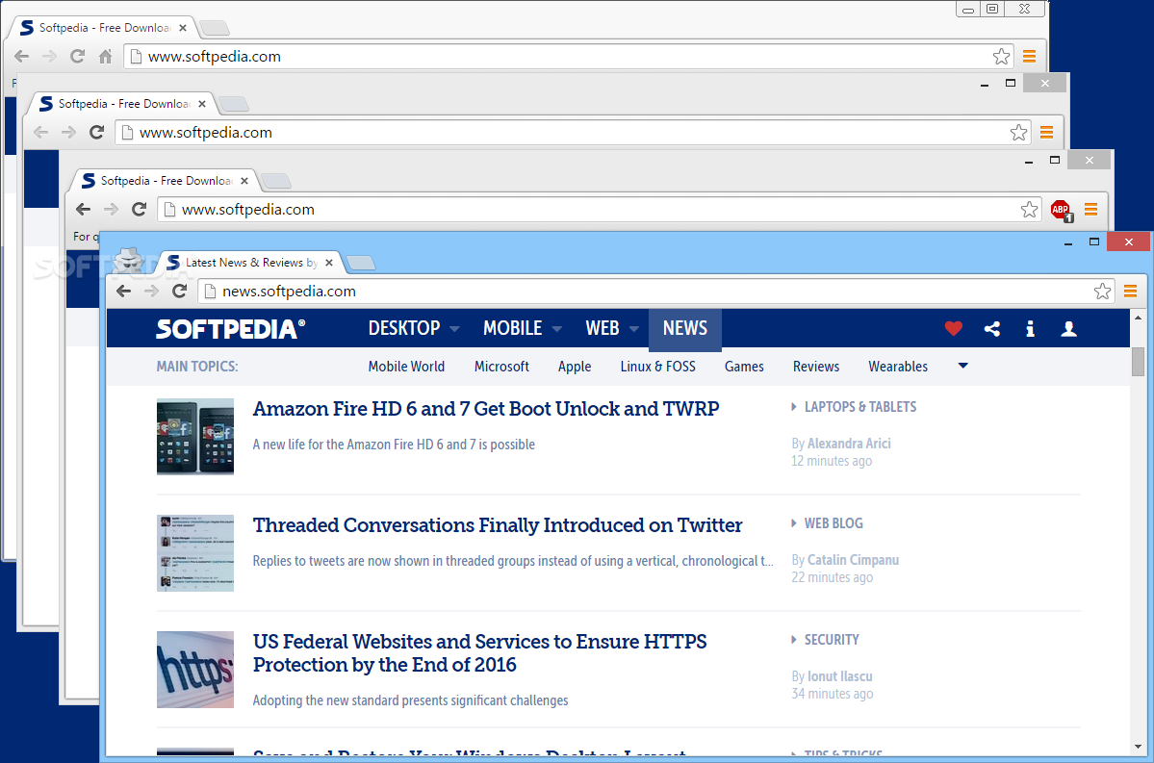The height and width of the screenshot is (763, 1154).
Task: Click author Catalin Cimpanu
Action: (853, 560)
